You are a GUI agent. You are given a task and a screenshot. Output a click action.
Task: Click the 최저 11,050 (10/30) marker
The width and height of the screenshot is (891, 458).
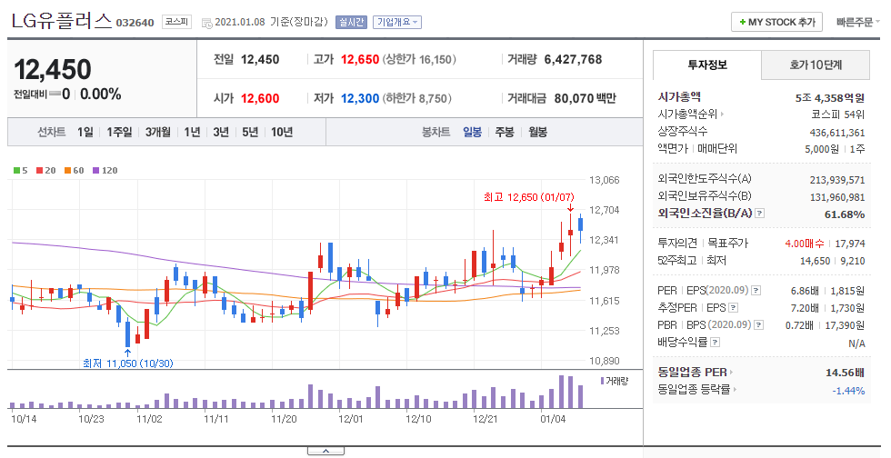(128, 363)
